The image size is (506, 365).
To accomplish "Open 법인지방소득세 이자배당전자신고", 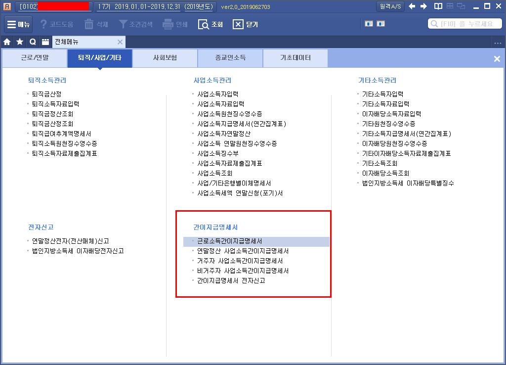I will pos(78,251).
